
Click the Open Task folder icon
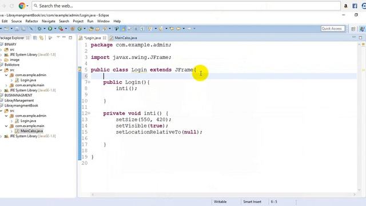point(98,29)
